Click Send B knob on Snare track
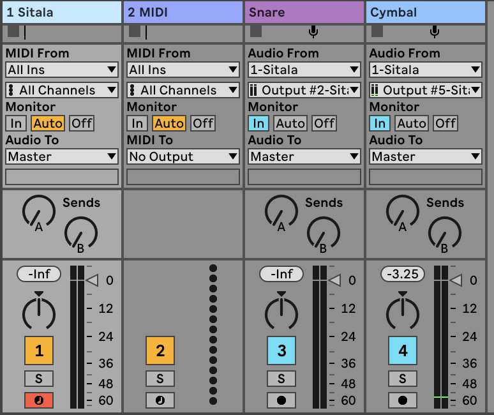 coord(324,233)
